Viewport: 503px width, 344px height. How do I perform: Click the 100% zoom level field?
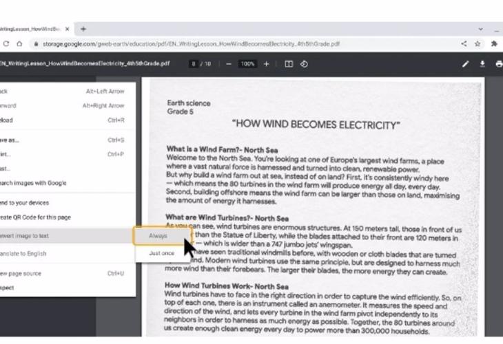tap(247, 64)
